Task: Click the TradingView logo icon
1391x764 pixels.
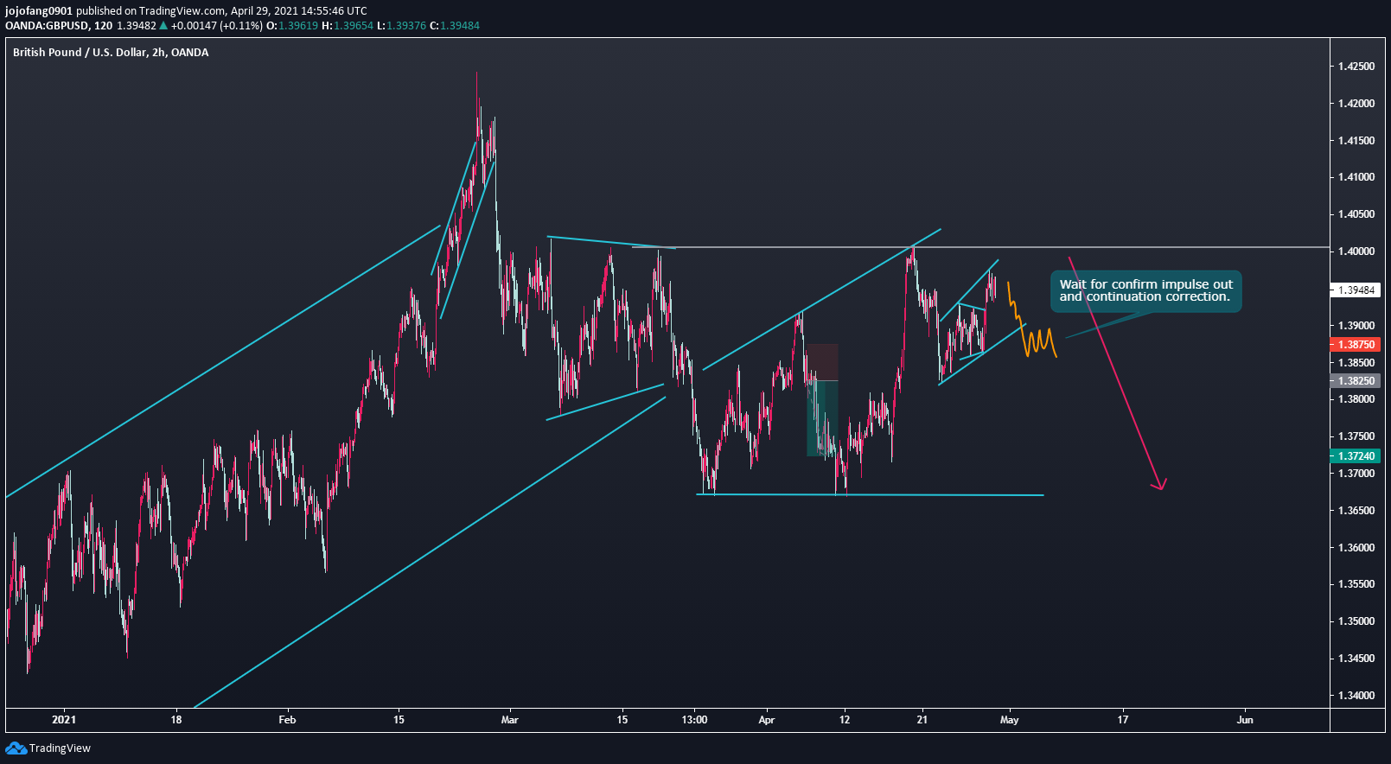Action: pyautogui.click(x=16, y=748)
